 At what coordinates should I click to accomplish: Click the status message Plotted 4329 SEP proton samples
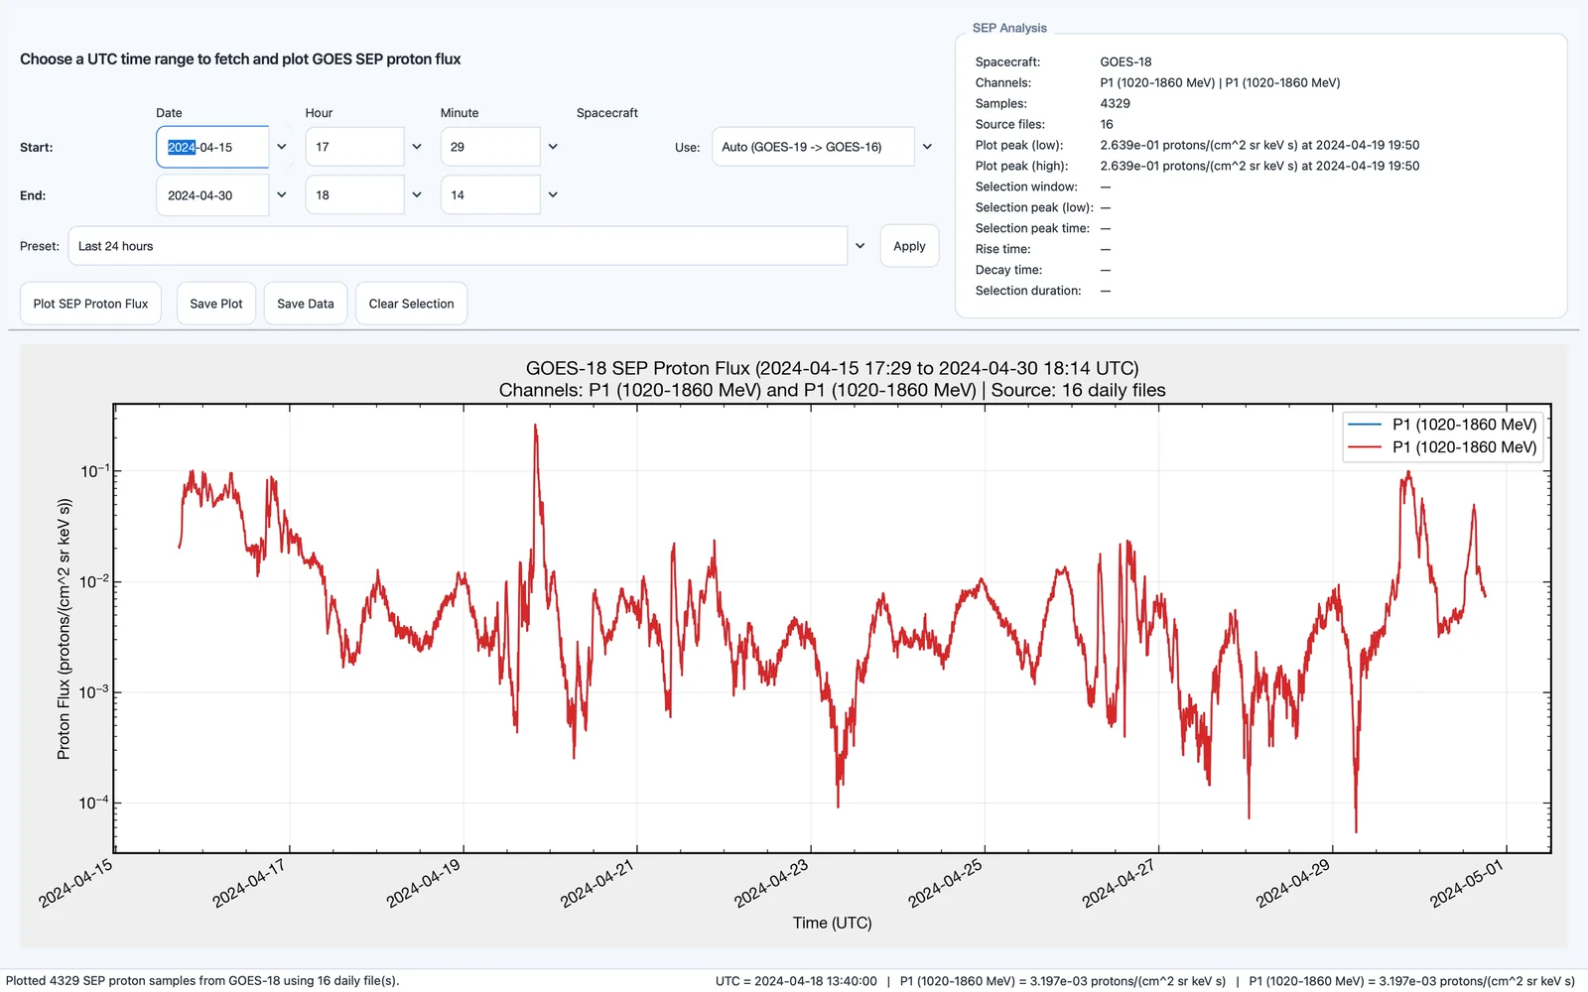202,981
